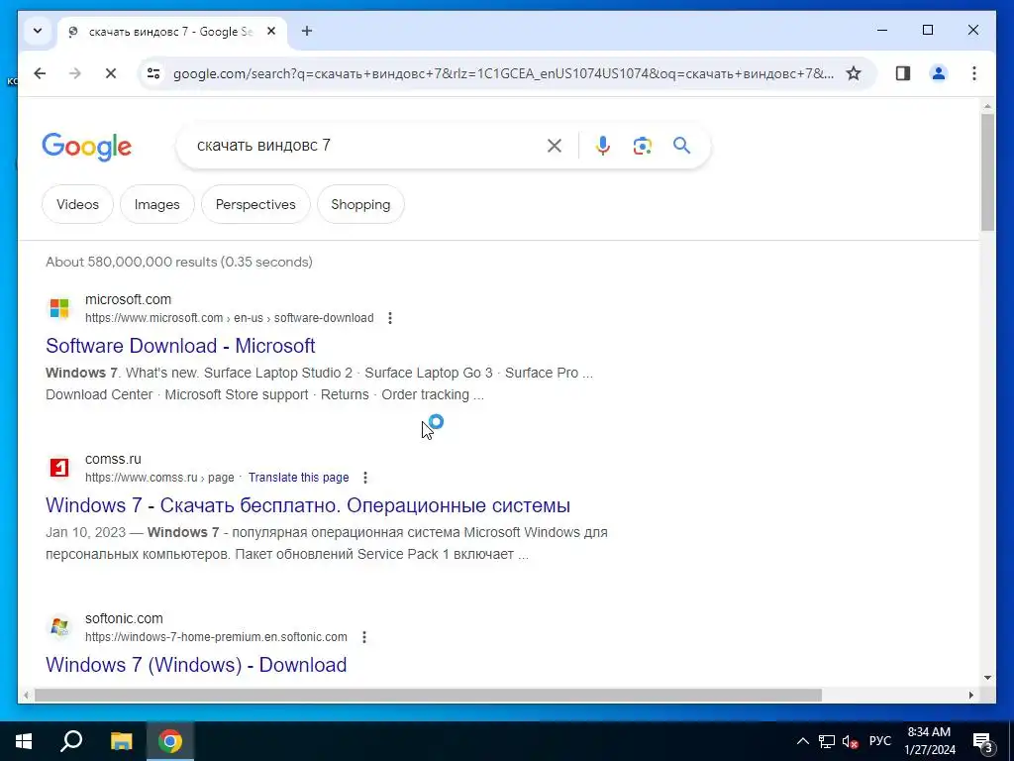Click the horizontal scrollbar at the bottom
1014x761 pixels.
[428, 695]
